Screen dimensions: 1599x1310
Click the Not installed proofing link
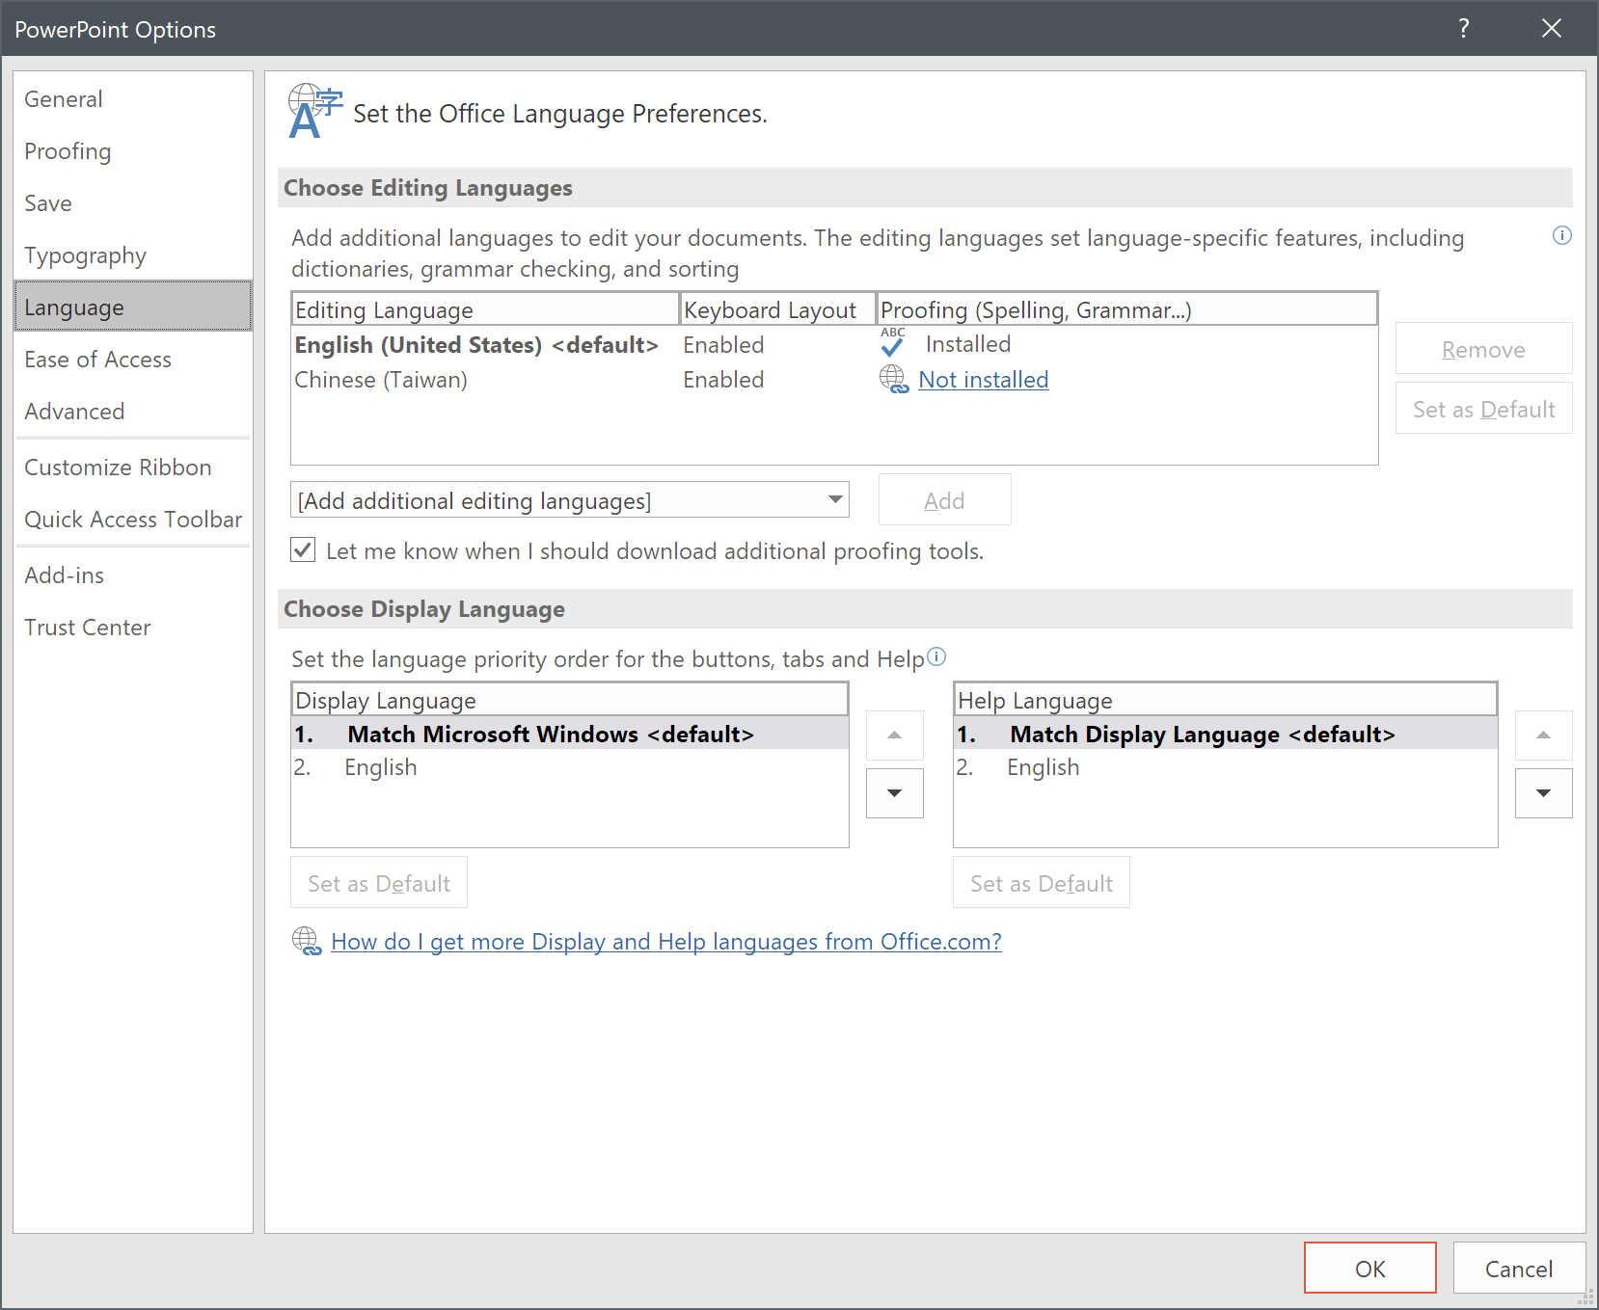coord(983,380)
